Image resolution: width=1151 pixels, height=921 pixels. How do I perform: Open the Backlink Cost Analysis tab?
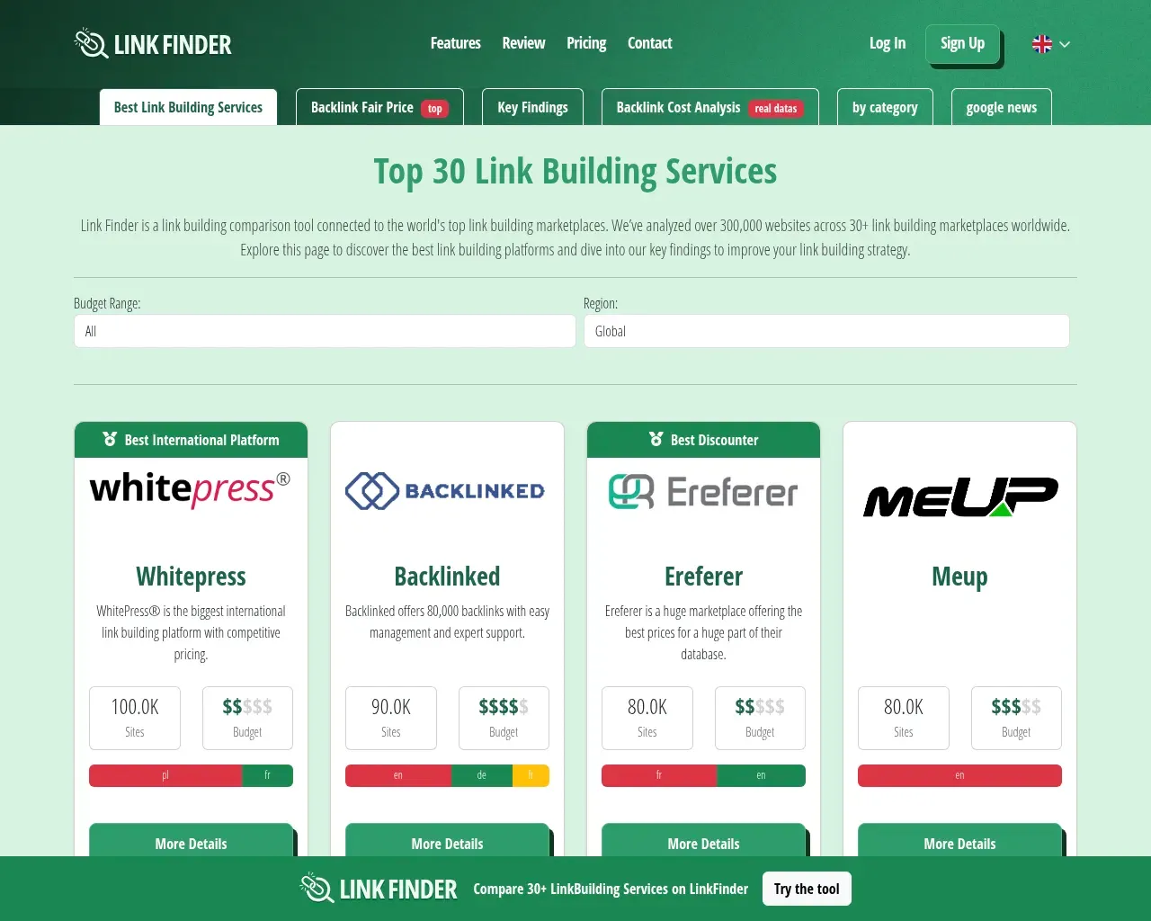tap(709, 107)
